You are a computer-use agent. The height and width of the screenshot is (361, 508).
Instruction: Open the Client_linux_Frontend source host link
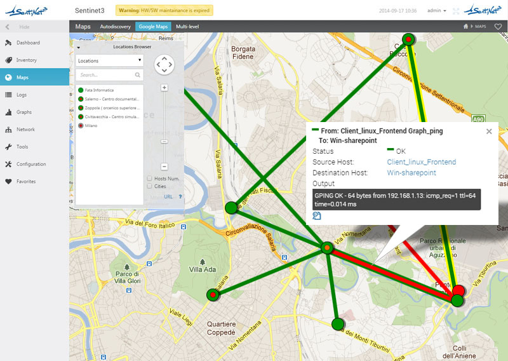click(x=422, y=162)
